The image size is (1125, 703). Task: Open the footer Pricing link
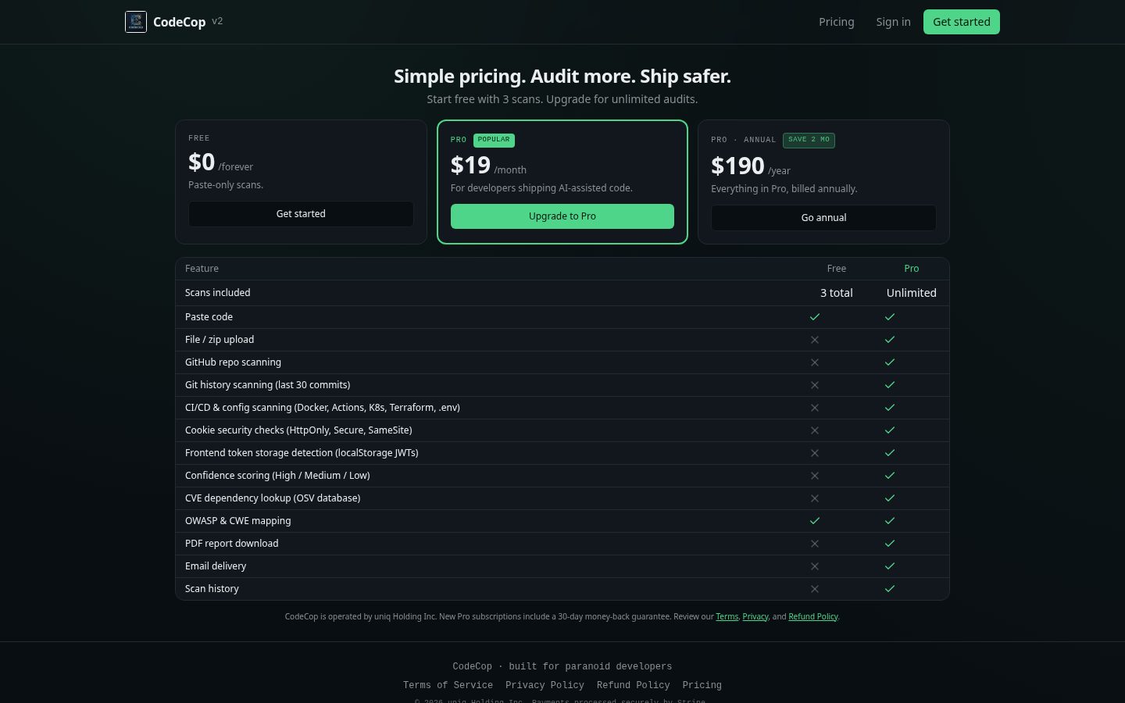click(x=702, y=685)
